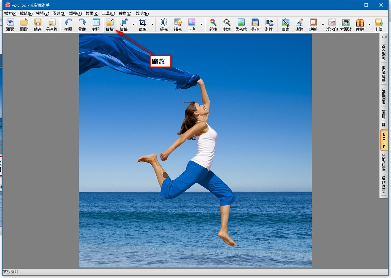Select the 柔光鏡 soft-focus filter icon
Viewport: 391px width, 278px height.
click(x=241, y=25)
